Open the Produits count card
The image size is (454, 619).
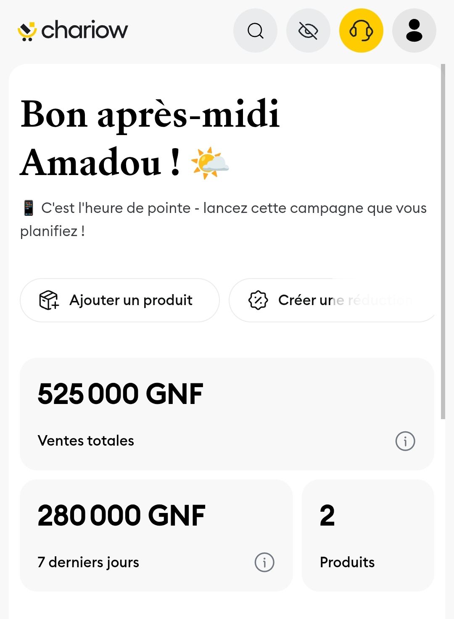click(x=368, y=535)
